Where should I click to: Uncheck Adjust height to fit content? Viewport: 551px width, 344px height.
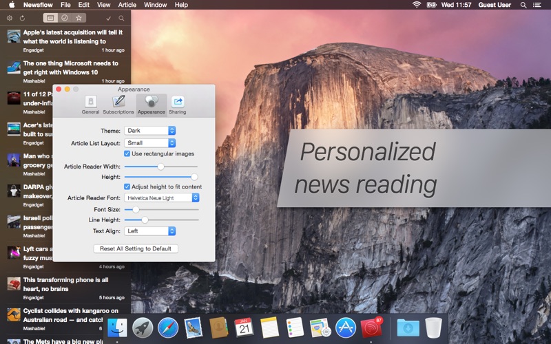point(127,186)
